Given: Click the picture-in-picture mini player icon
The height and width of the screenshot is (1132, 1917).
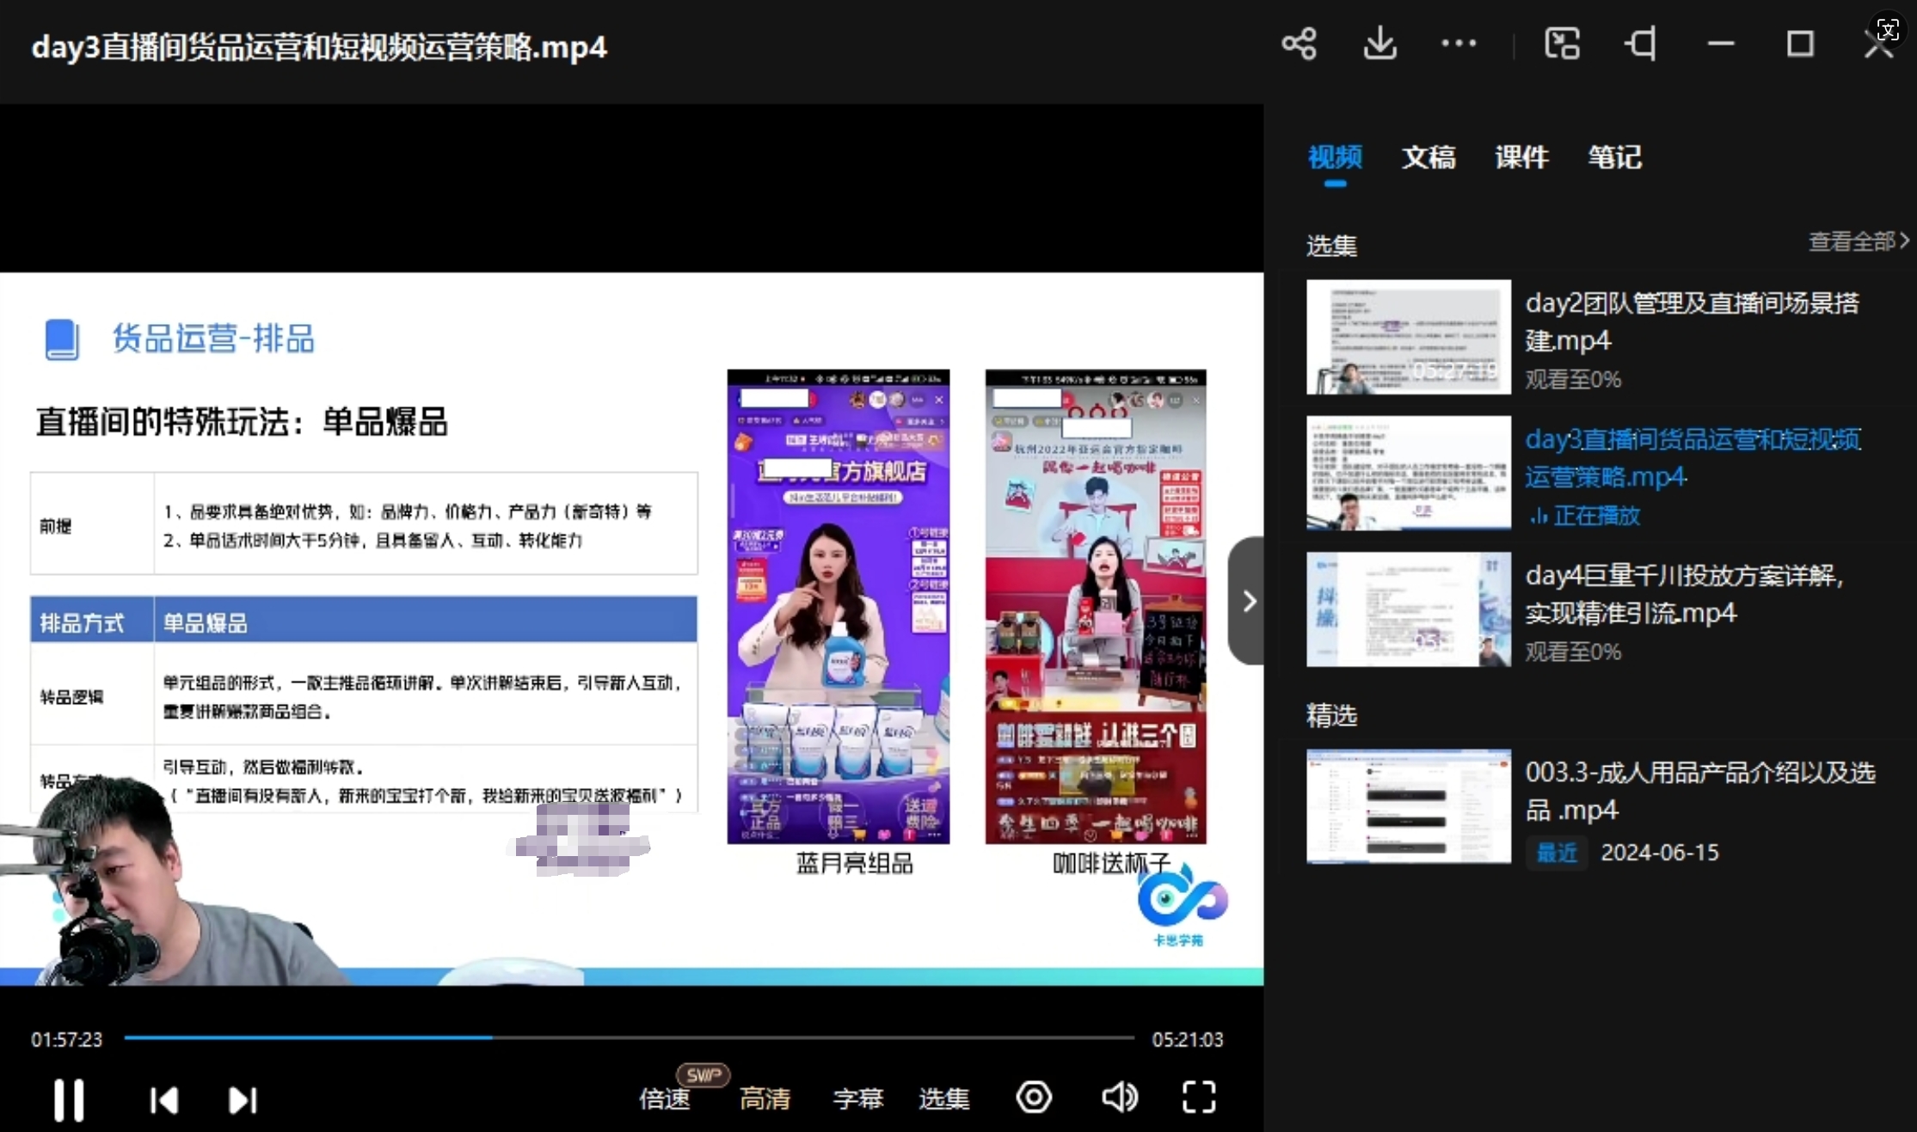Looking at the screenshot, I should pyautogui.click(x=1562, y=44).
